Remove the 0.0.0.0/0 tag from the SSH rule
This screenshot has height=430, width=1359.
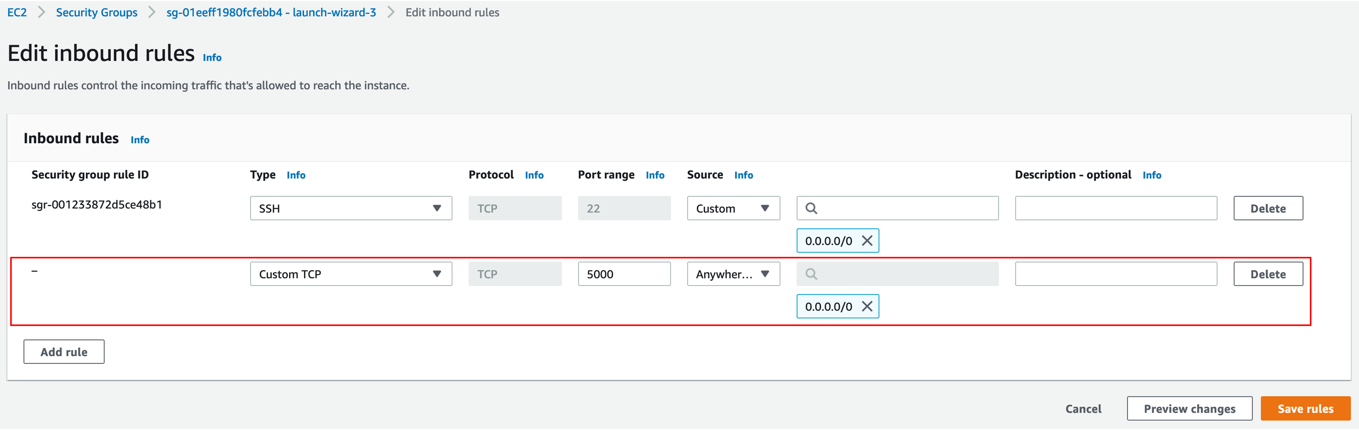click(x=867, y=241)
